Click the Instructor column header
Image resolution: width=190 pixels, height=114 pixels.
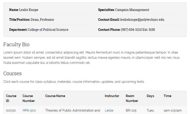tap(112, 96)
